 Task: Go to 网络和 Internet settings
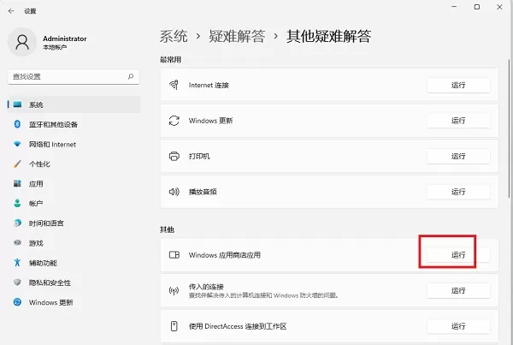(x=74, y=144)
